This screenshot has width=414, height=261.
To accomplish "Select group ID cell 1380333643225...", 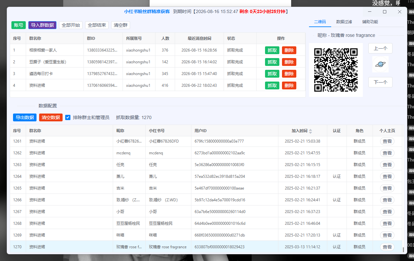I will point(102,50).
